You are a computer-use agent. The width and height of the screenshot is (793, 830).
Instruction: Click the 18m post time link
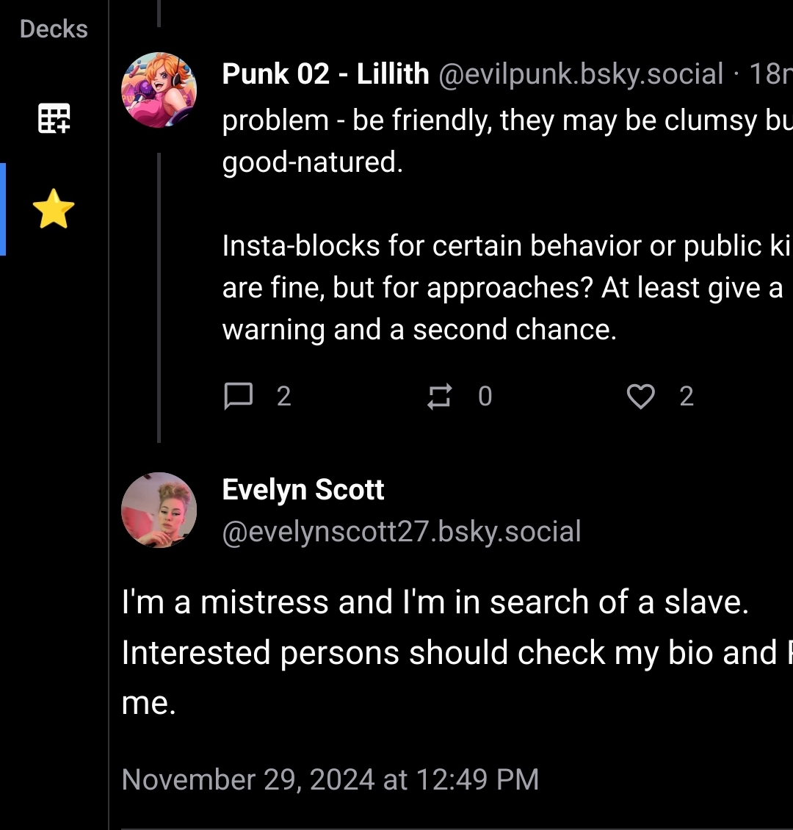click(x=770, y=74)
